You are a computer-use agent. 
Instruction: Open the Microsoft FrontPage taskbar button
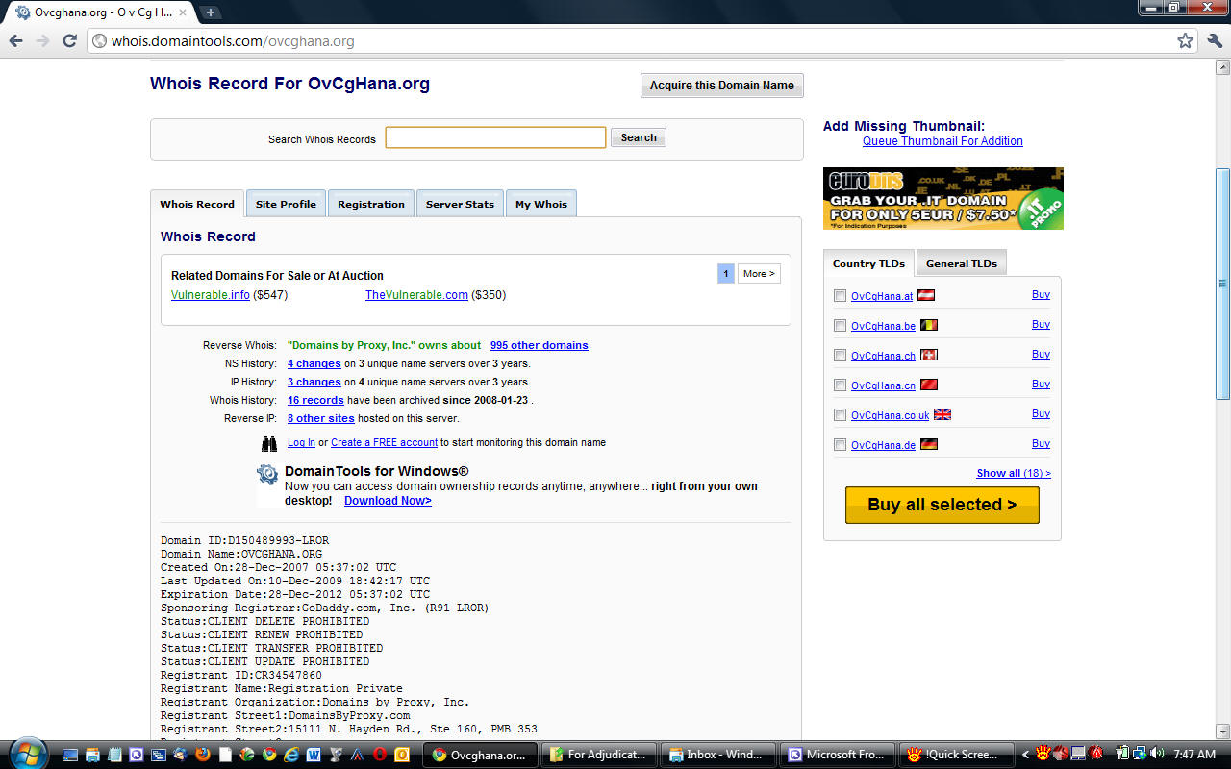click(x=837, y=755)
